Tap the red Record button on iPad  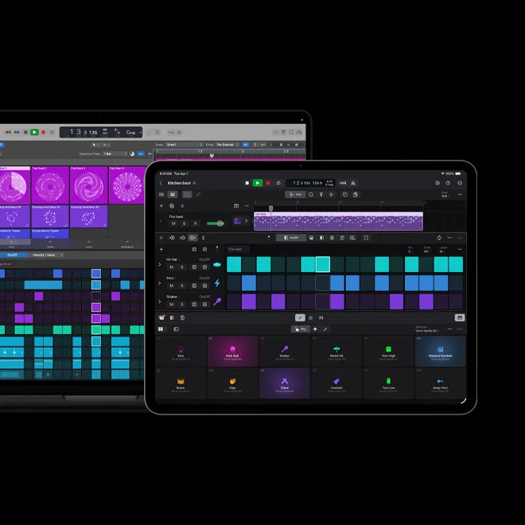click(268, 183)
